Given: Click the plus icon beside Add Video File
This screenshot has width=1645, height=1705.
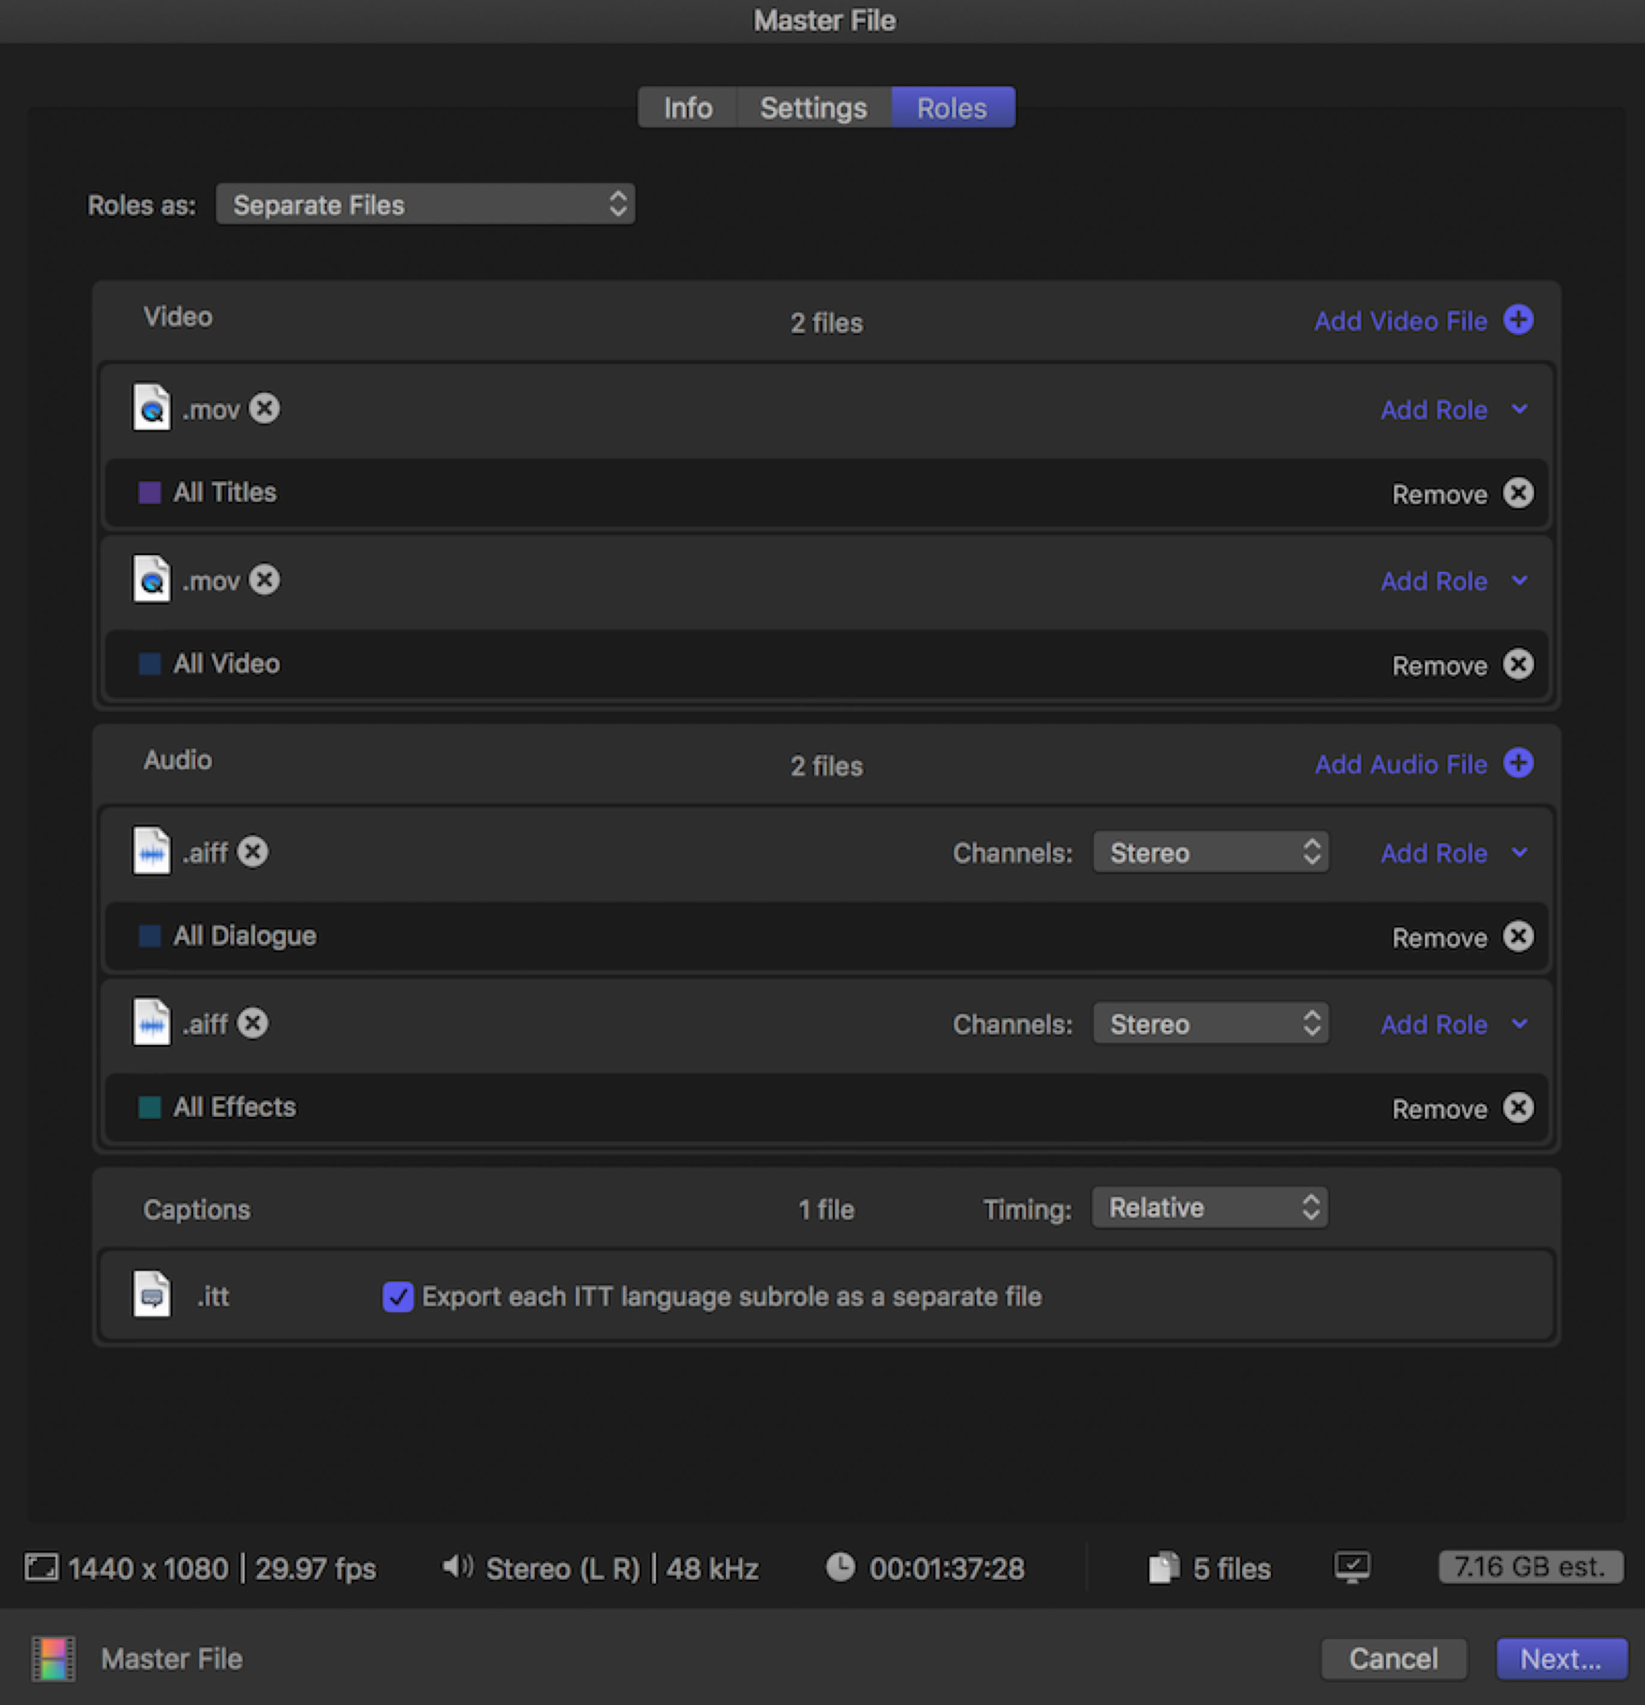Looking at the screenshot, I should click(x=1518, y=320).
